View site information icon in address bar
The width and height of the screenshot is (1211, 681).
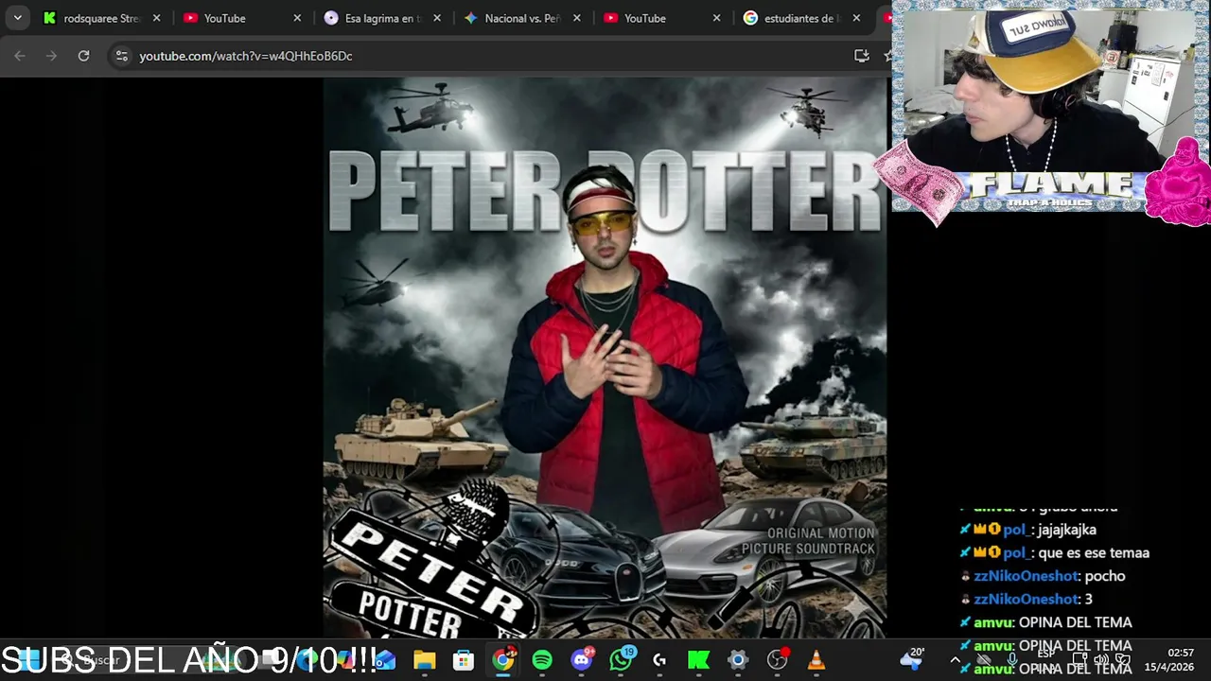[x=121, y=56]
